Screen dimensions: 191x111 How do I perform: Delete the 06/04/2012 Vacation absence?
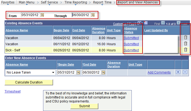coord(186,37)
